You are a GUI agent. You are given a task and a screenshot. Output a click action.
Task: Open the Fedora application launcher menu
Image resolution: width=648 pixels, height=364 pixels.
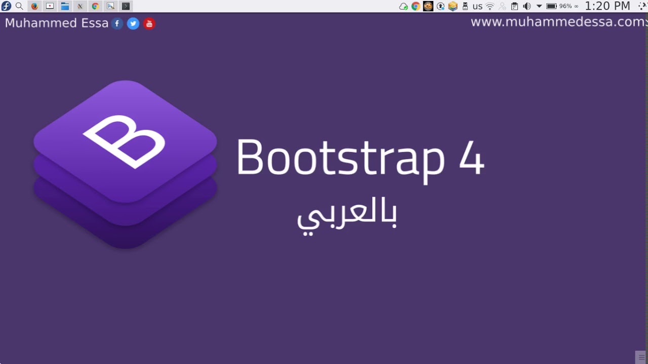6,6
